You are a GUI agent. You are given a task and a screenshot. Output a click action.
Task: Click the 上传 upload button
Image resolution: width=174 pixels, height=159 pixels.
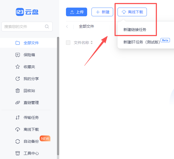coord(77,12)
